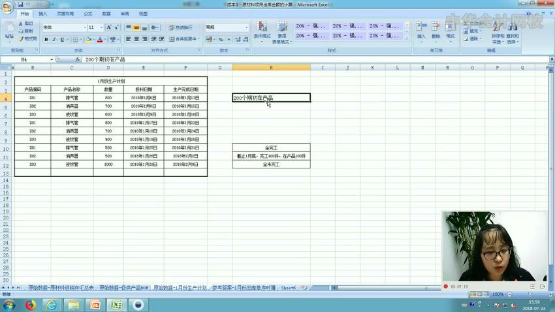
Task: Toggle bold formatting
Action: coord(46,40)
